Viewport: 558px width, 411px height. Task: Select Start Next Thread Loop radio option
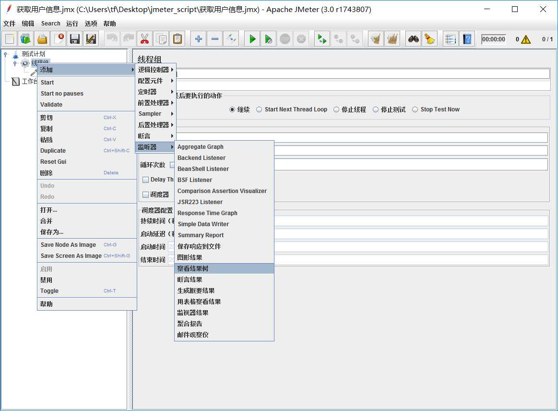[x=259, y=109]
